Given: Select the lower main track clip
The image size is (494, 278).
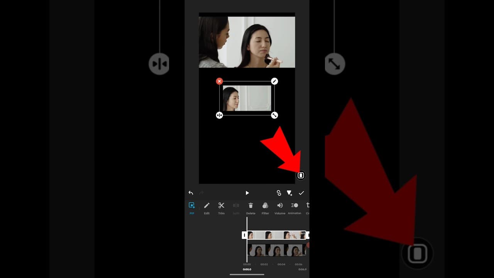Looking at the screenshot, I should coord(276,250).
